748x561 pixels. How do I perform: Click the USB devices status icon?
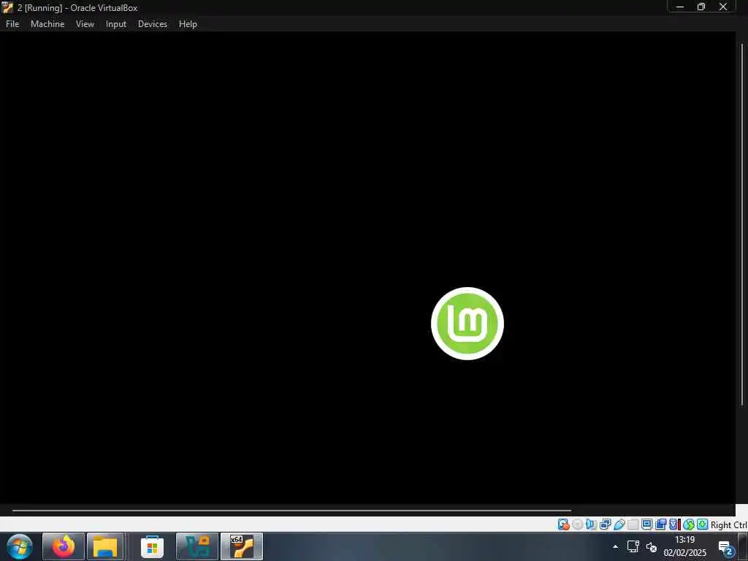coord(619,524)
